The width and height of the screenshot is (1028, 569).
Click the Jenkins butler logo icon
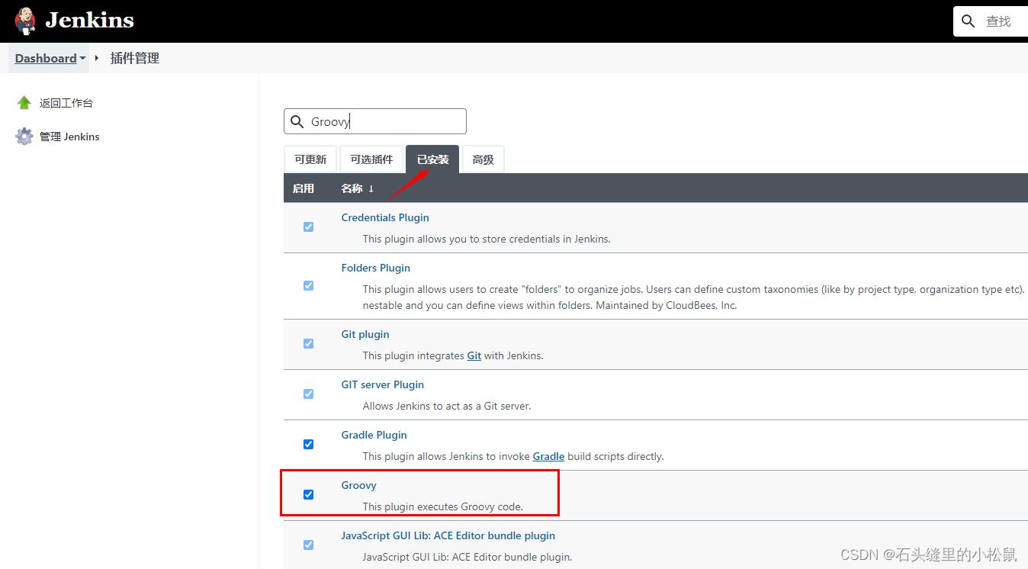click(25, 21)
